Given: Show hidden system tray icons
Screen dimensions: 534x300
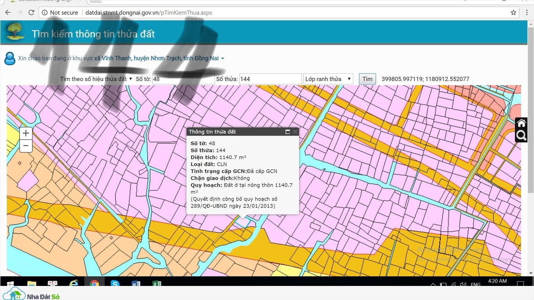Looking at the screenshot, I should pos(433,284).
